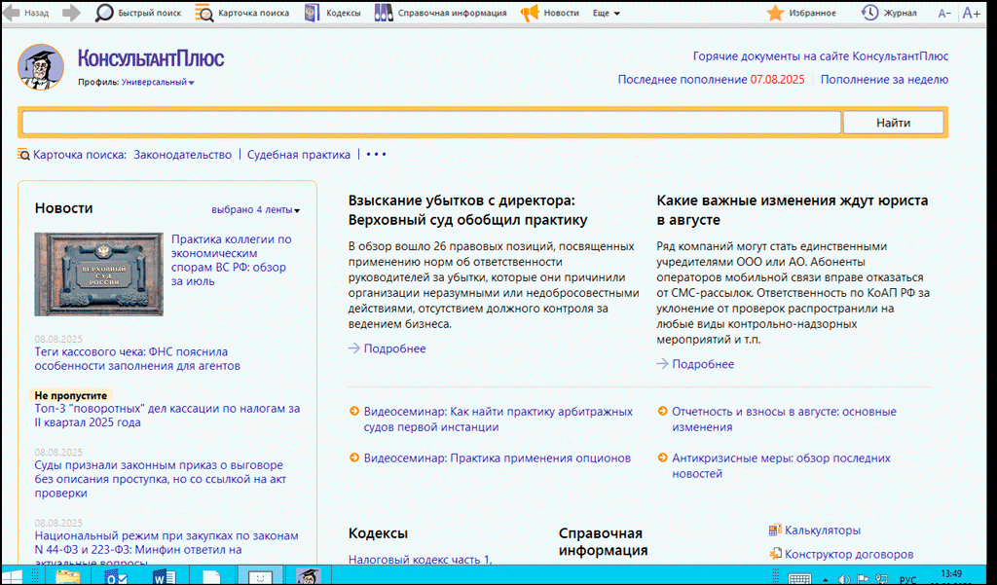Click the Избранное star icon
Image resolution: width=997 pixels, height=585 pixels.
click(775, 13)
